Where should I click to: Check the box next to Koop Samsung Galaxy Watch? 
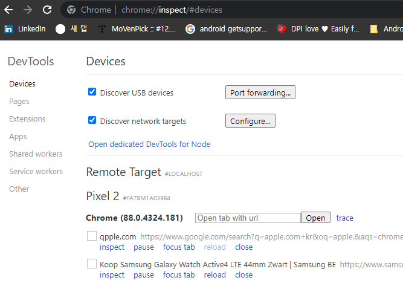coord(92,264)
